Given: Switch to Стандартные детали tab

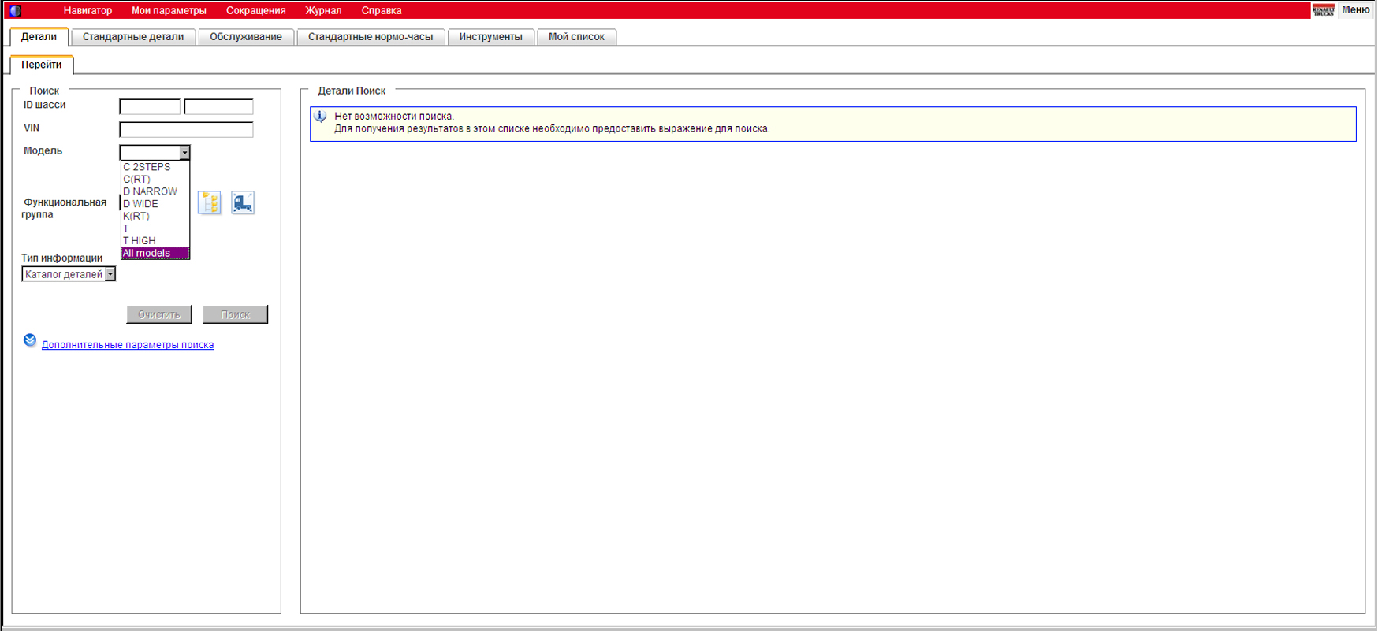Looking at the screenshot, I should [133, 37].
